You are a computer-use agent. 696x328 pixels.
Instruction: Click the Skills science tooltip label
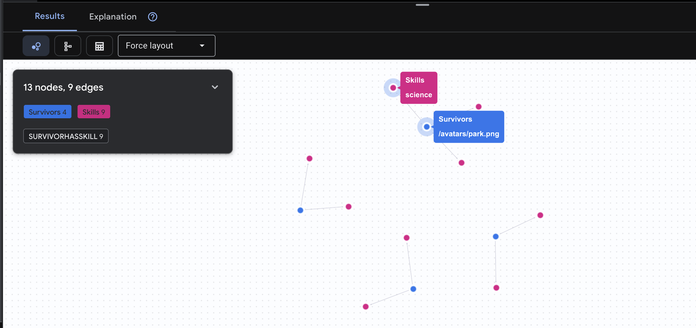pos(419,88)
